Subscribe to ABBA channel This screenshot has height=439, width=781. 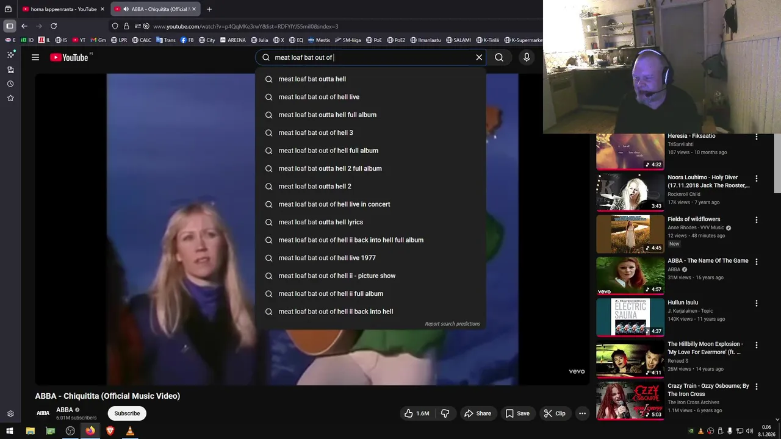(x=127, y=413)
